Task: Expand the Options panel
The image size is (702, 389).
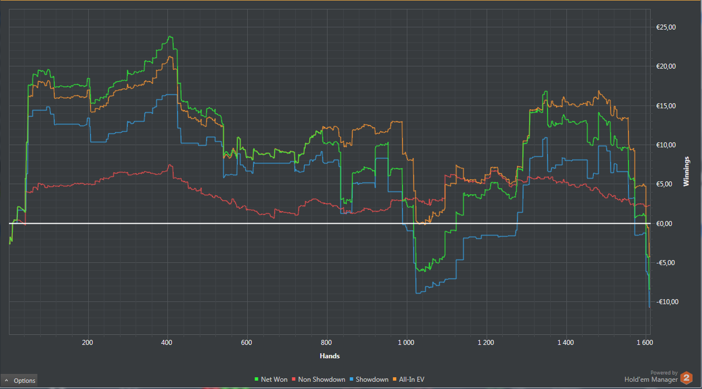Action: (20, 381)
